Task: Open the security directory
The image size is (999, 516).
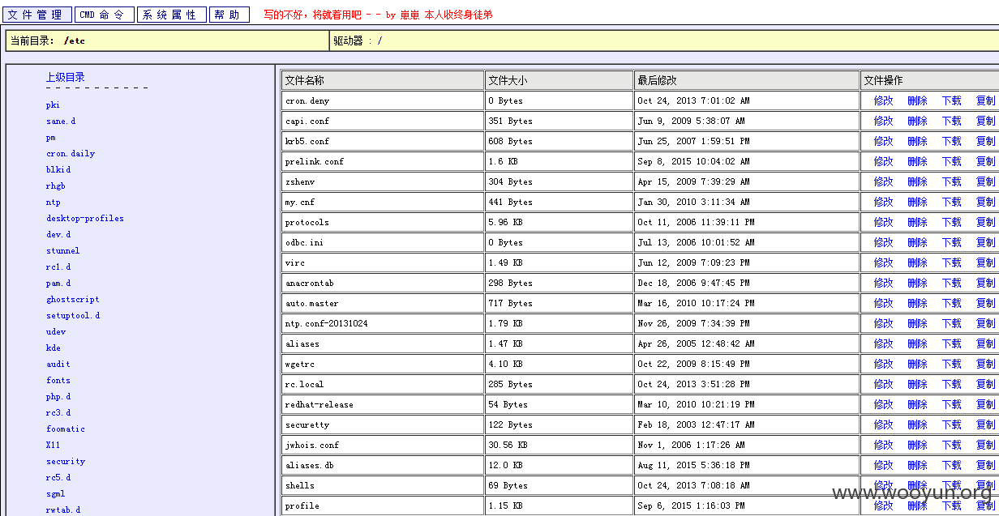Action: coord(66,462)
